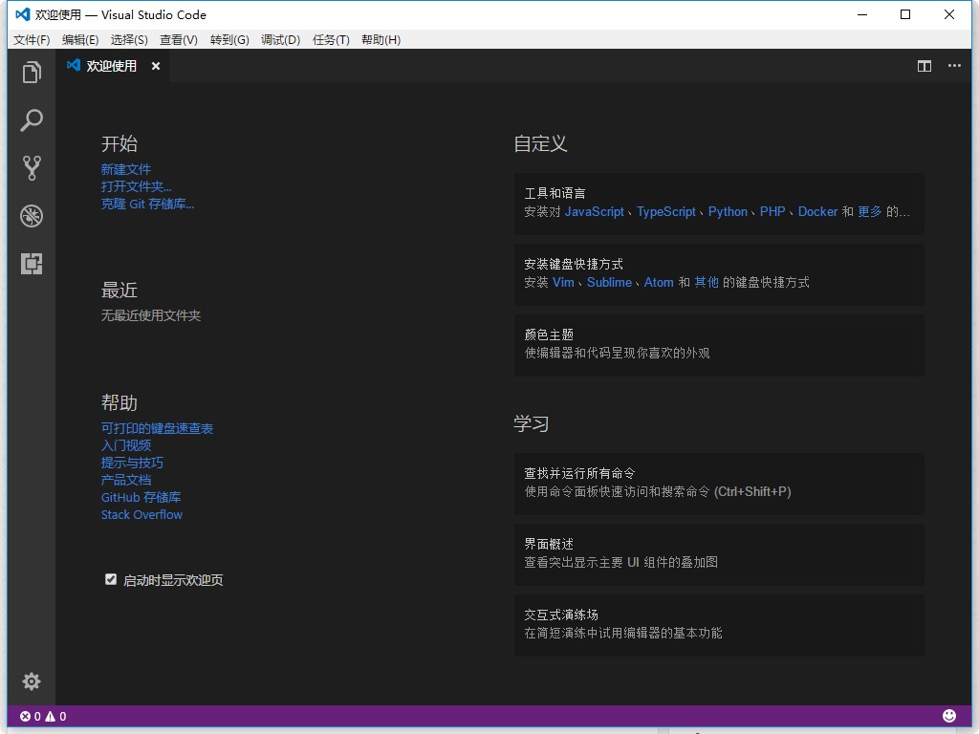
Task: Uncheck 启动时显示欢迎页 checkbox
Action: coord(111,579)
